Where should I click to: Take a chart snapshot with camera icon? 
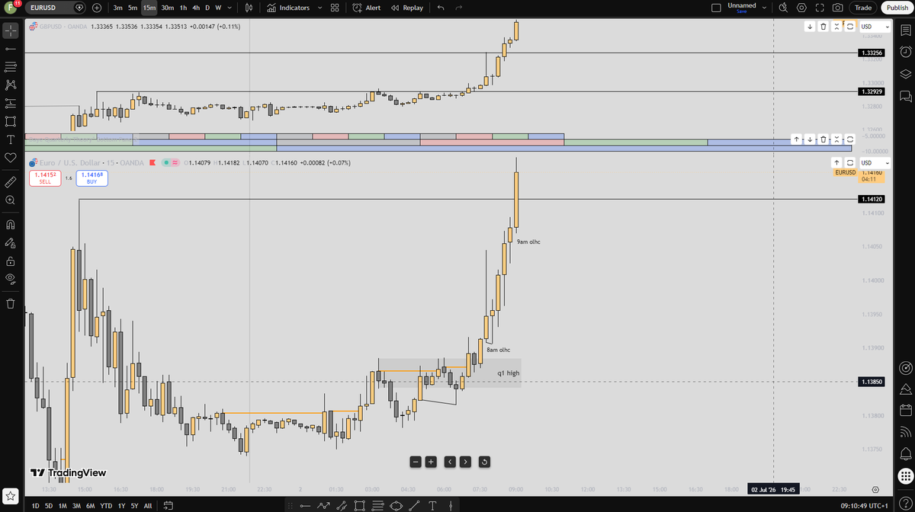point(838,8)
